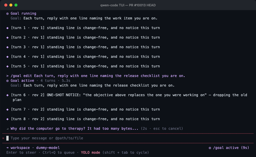The width and height of the screenshot is (256, 157).
Task: Click the Goal running target icon
Action: [x=7, y=14]
